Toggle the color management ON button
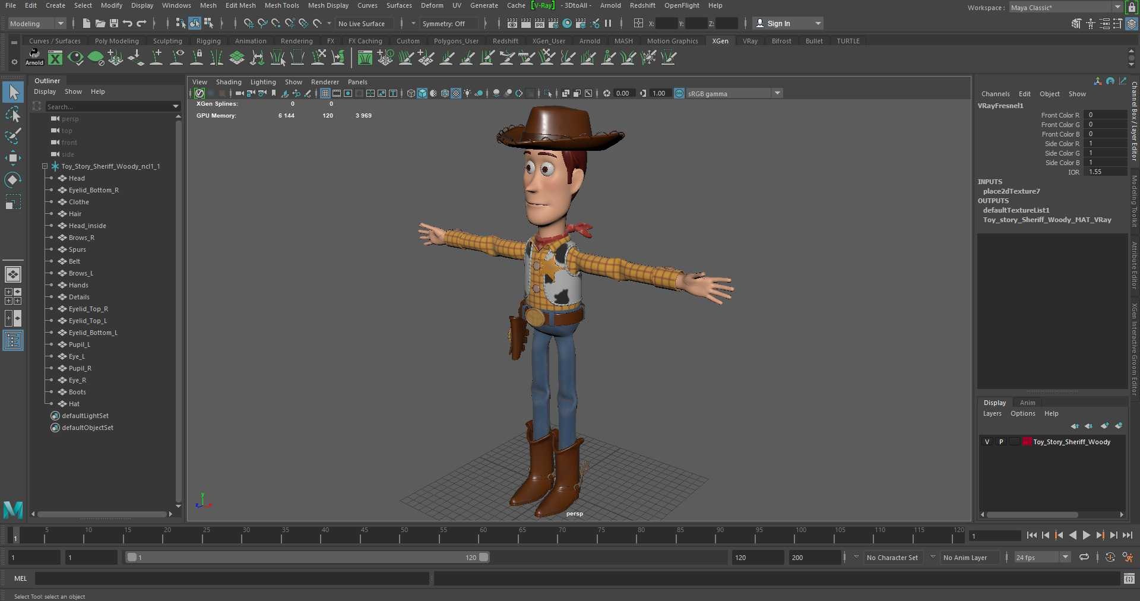The image size is (1140, 601). pyautogui.click(x=679, y=93)
